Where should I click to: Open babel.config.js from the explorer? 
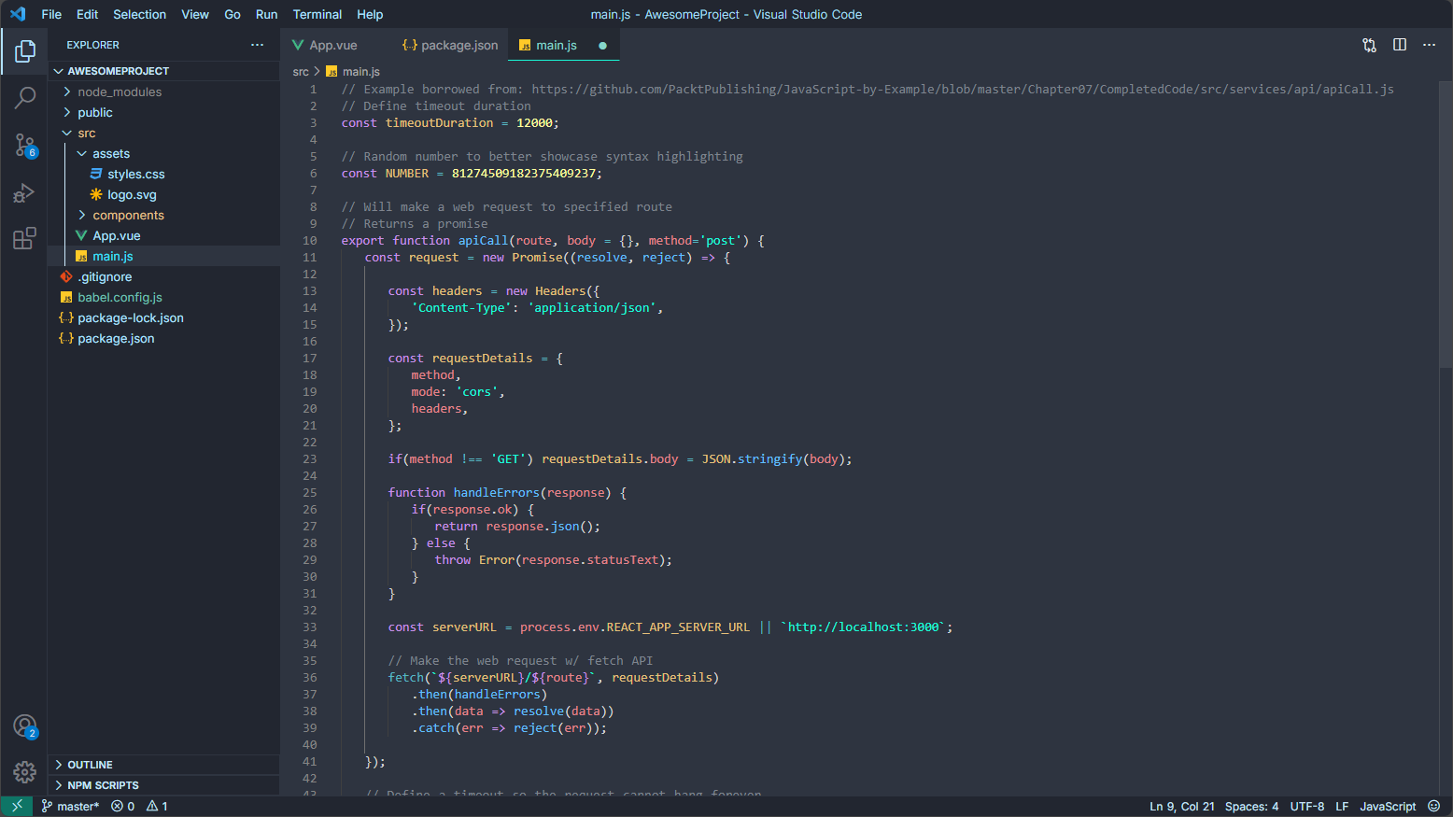(x=120, y=297)
